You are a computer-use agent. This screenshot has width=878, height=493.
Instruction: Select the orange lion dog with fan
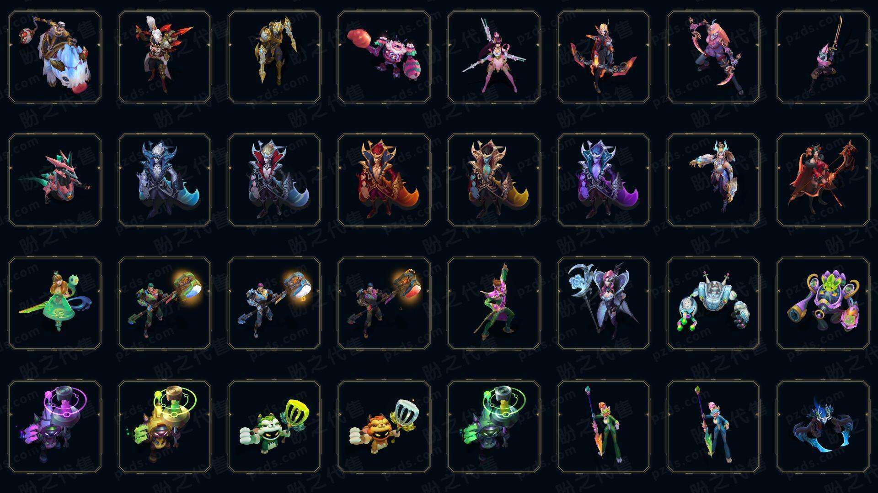click(x=384, y=426)
